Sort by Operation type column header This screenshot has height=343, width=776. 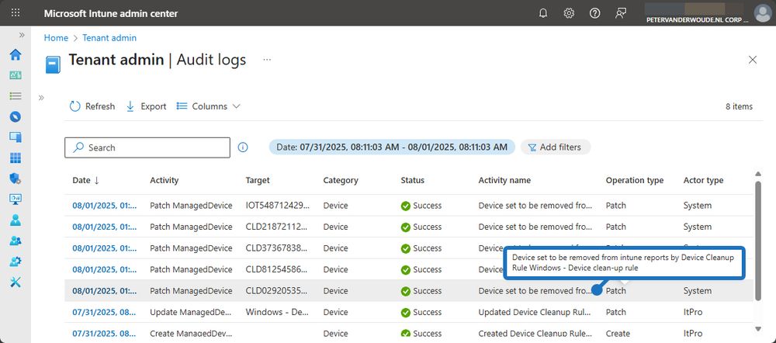(635, 180)
